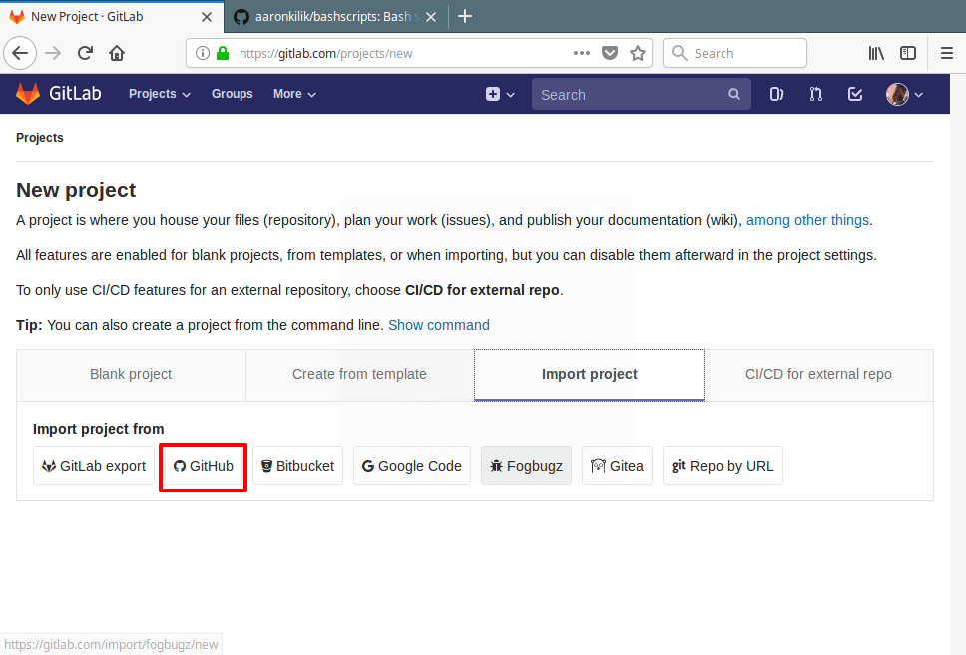The width and height of the screenshot is (966, 655).
Task: Select the New Project GitLab browser tab
Action: [x=111, y=17]
